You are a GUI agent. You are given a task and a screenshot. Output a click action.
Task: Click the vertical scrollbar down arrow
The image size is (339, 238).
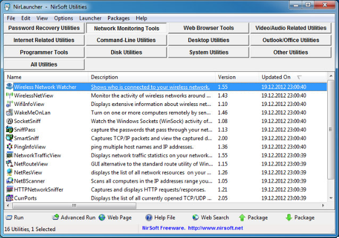(331, 198)
